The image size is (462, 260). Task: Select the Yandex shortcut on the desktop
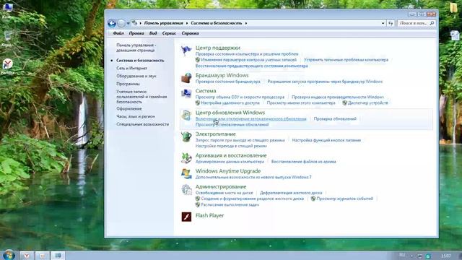pyautogui.click(x=8, y=66)
